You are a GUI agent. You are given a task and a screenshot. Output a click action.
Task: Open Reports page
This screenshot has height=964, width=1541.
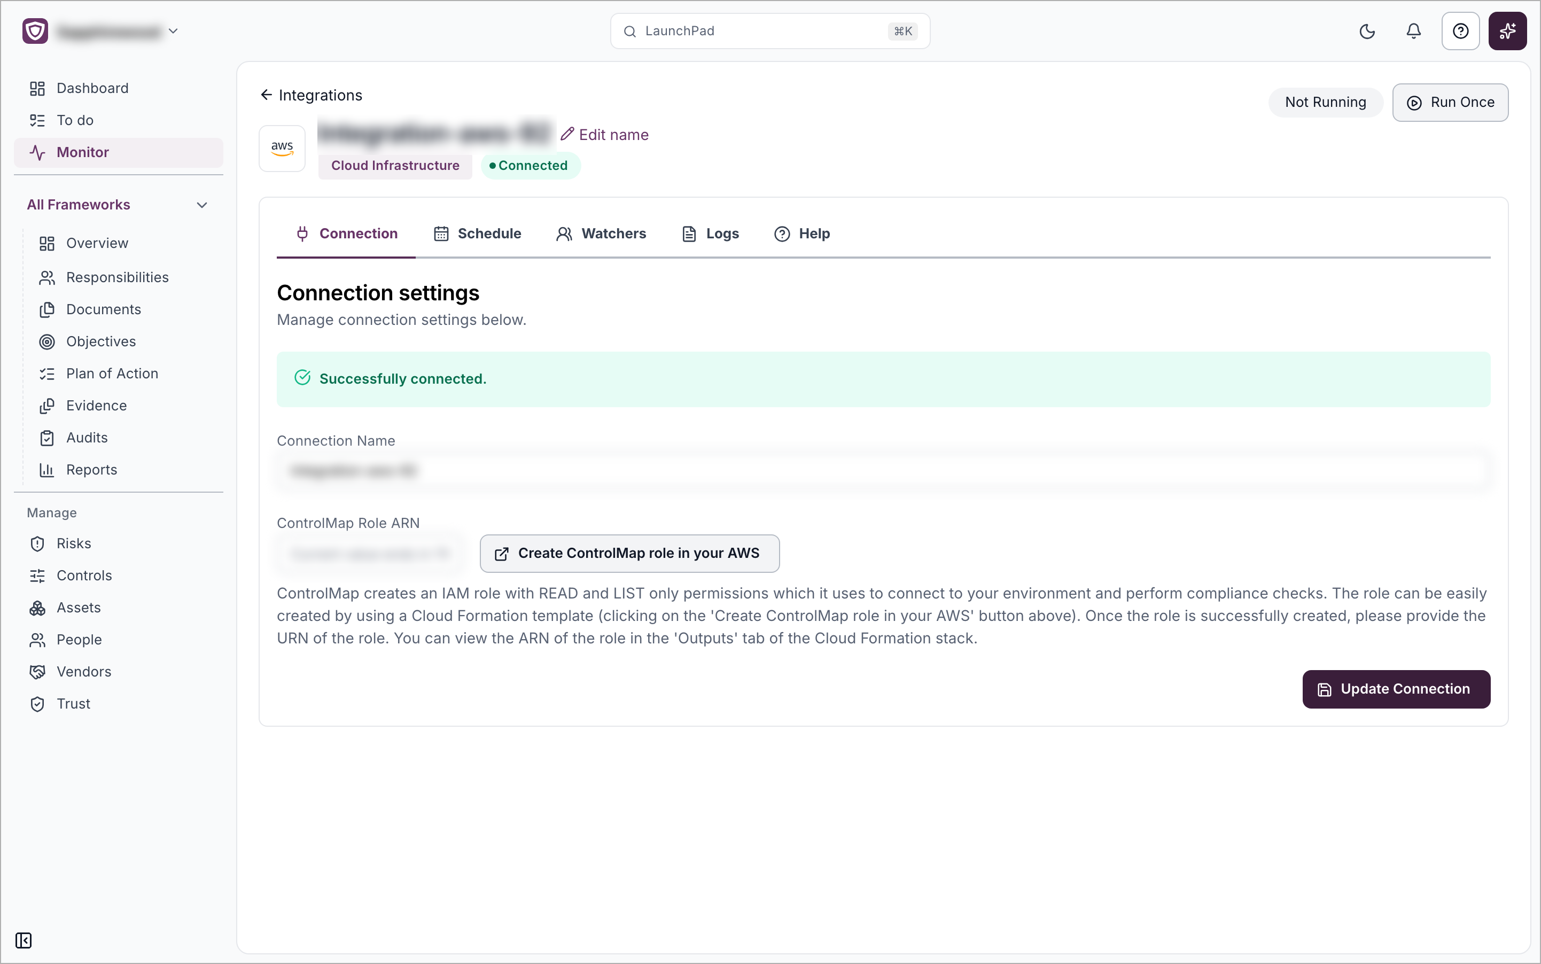coord(123,470)
